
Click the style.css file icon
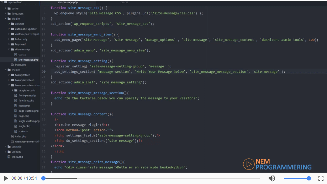(16, 131)
